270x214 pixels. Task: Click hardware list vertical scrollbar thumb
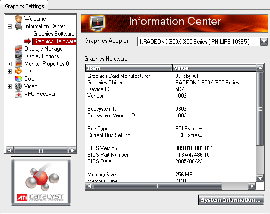260,109
